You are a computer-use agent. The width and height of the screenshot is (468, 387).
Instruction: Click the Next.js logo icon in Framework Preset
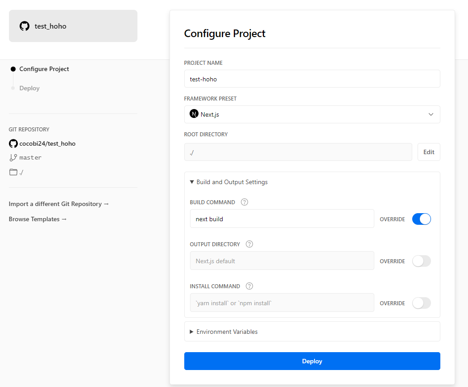tap(194, 114)
